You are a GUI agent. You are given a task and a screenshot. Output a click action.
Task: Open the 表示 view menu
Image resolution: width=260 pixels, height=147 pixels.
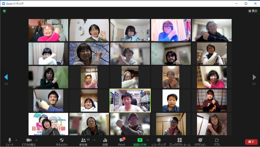tap(253, 11)
